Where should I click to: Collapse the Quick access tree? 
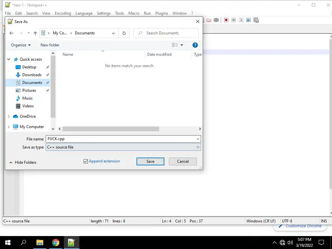coord(9,59)
